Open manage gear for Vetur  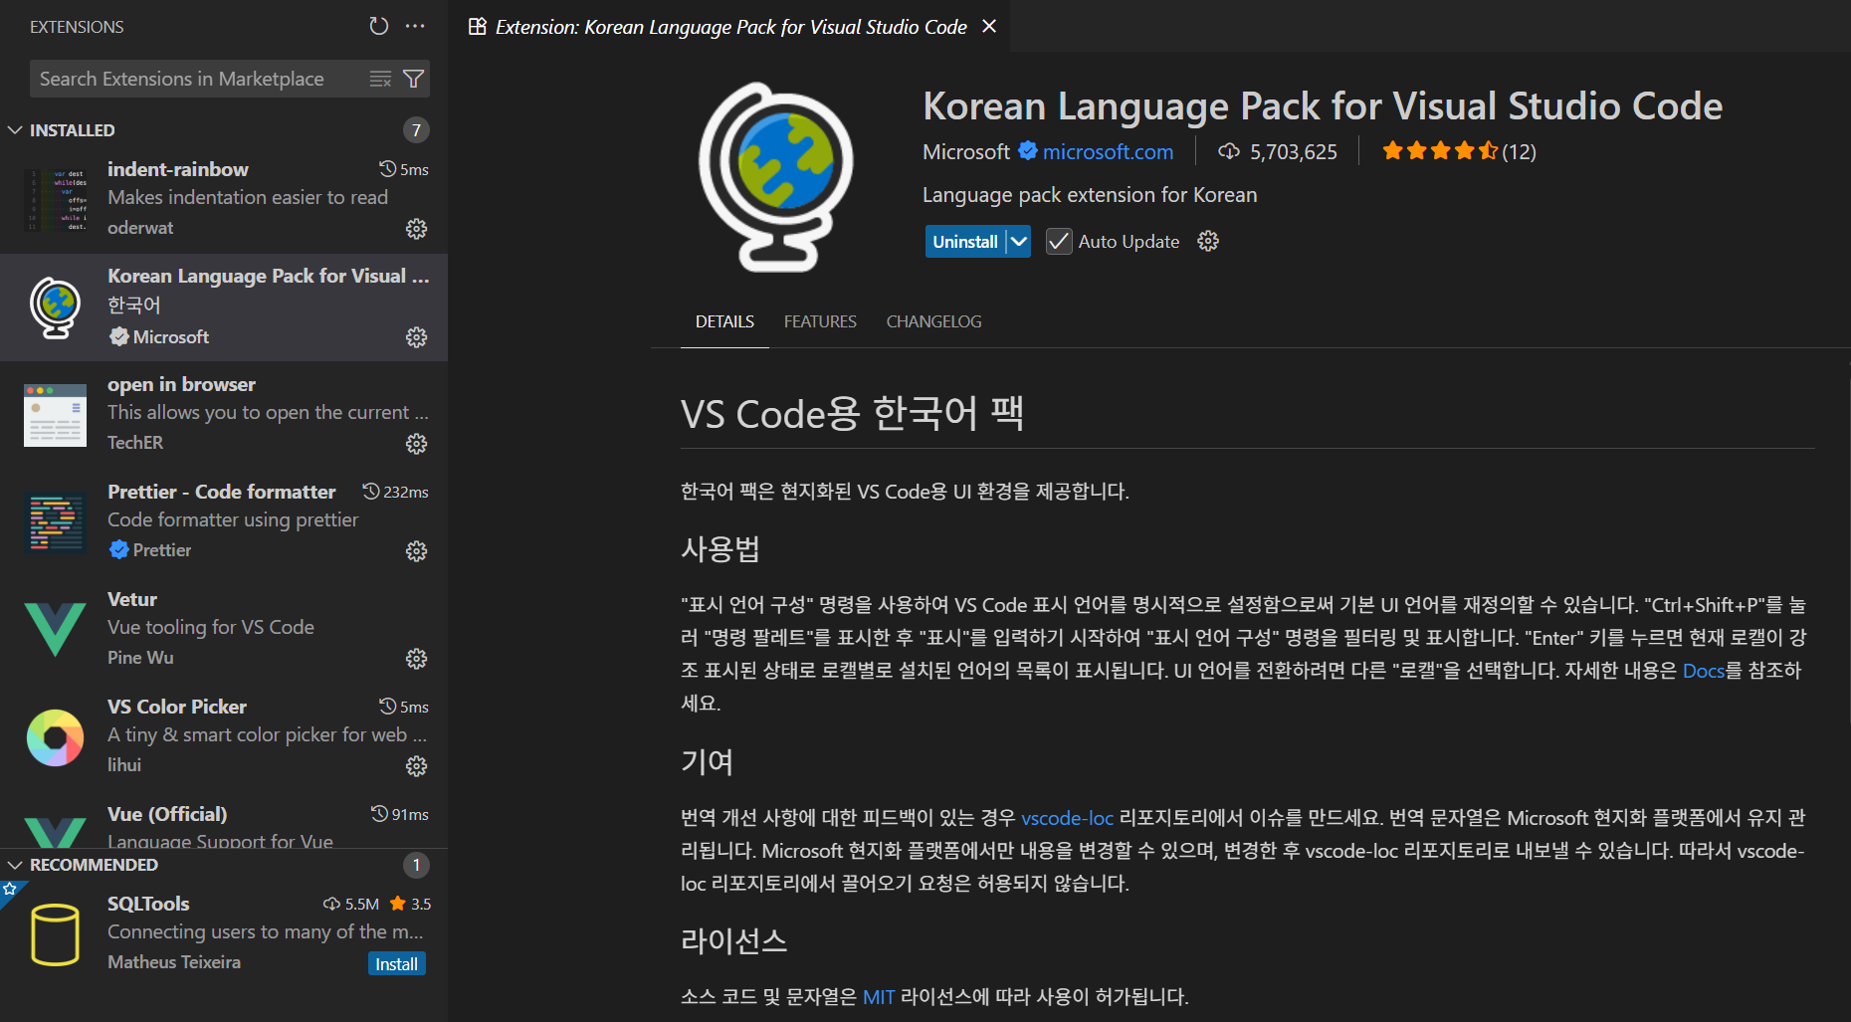(416, 659)
